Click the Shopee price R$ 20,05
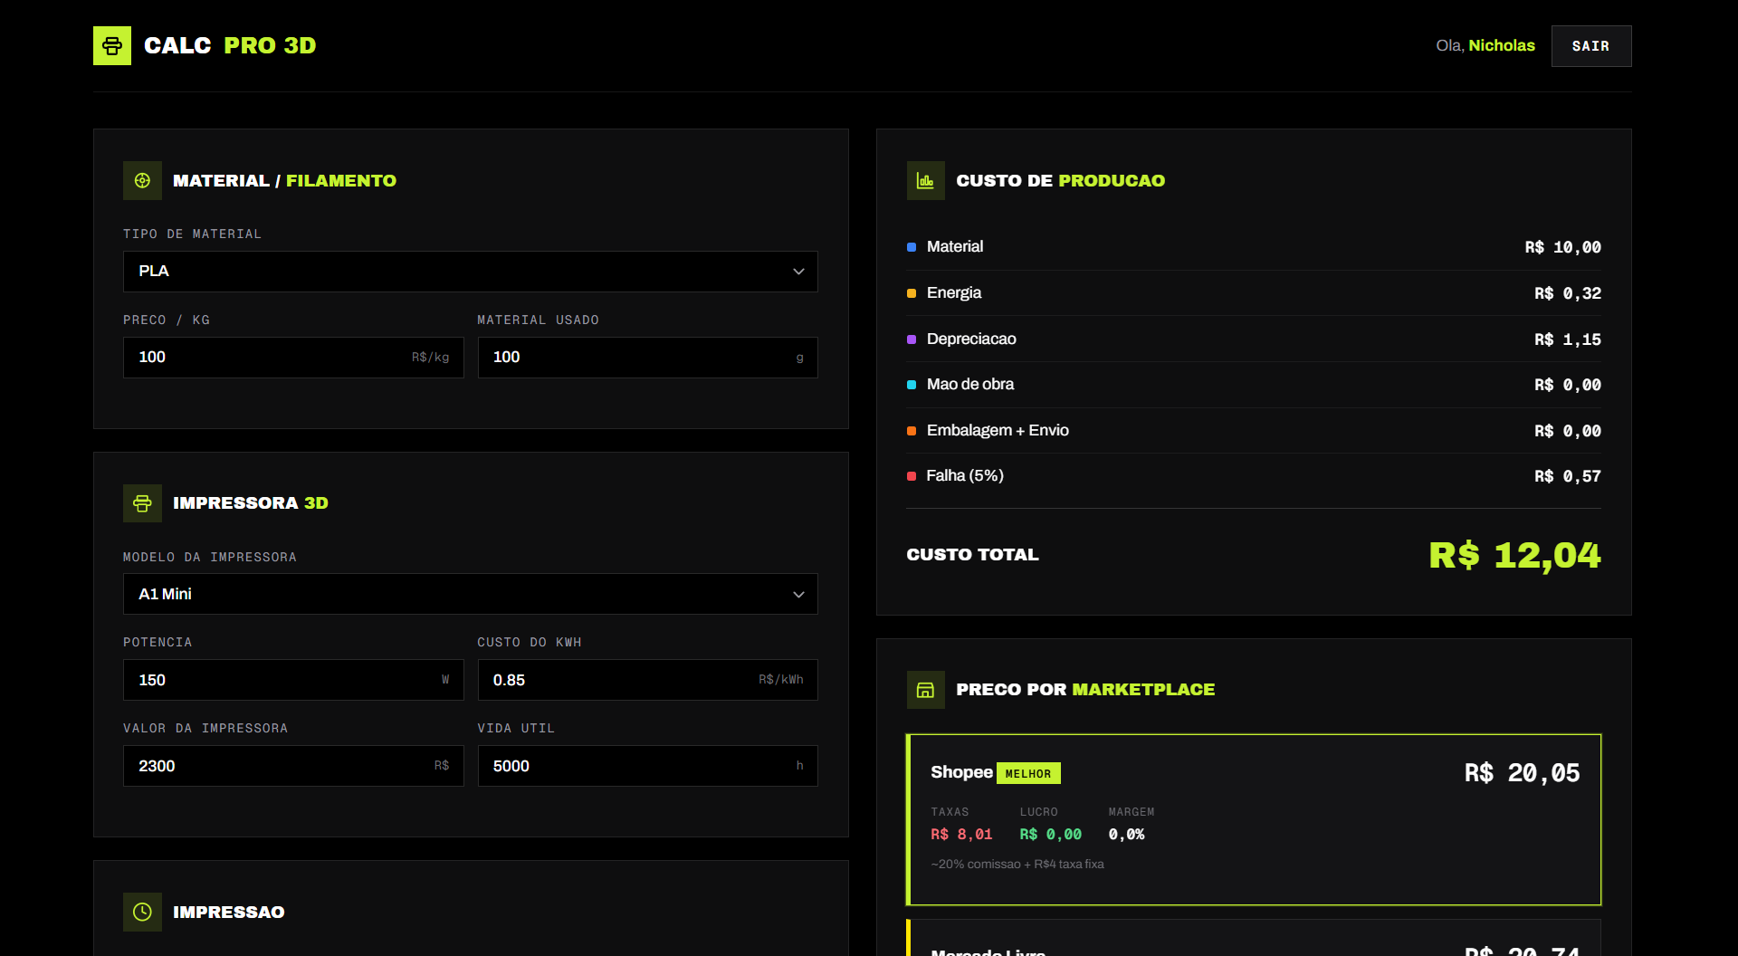The height and width of the screenshot is (956, 1738). pos(1523,773)
